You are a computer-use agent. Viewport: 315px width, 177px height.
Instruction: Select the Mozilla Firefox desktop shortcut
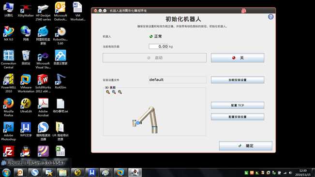click(x=8, y=107)
